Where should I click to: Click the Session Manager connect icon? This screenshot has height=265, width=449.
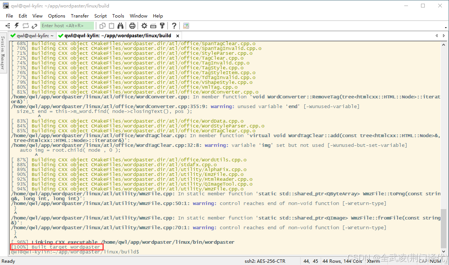pos(7,26)
